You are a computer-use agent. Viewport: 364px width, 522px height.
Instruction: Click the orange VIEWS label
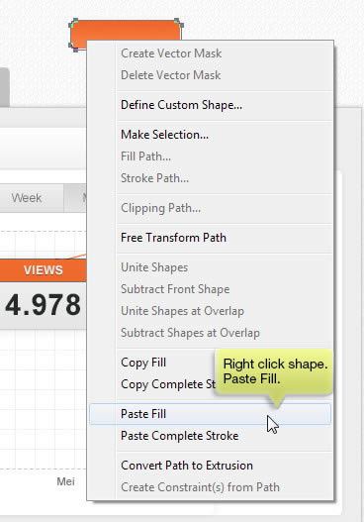44,270
